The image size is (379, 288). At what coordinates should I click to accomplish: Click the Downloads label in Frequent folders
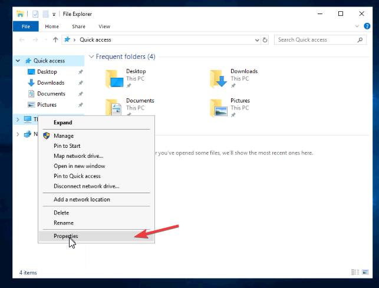tap(244, 71)
